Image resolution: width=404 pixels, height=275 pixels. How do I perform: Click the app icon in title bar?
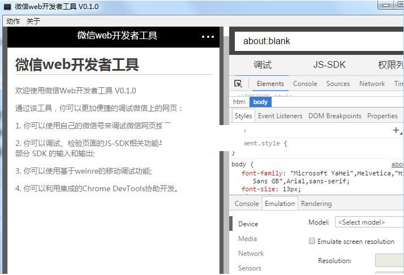pyautogui.click(x=7, y=7)
